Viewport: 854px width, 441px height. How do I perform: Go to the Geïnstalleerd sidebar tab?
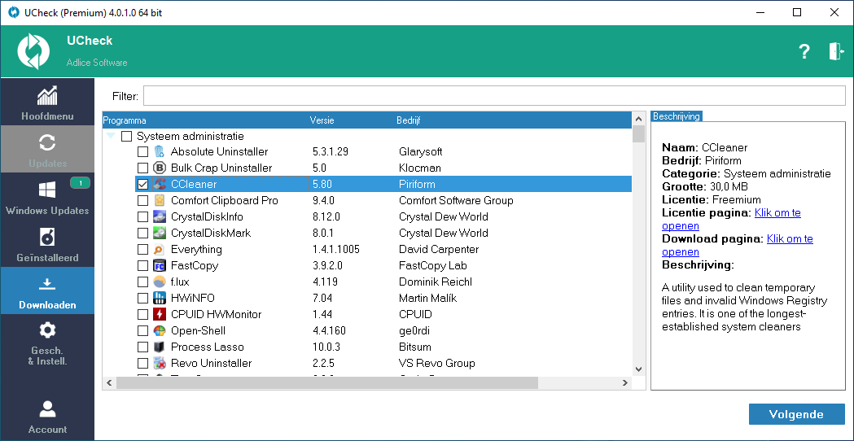coord(47,242)
